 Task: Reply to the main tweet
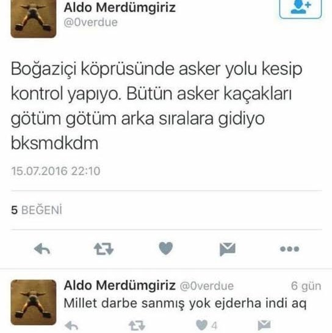[42, 249]
